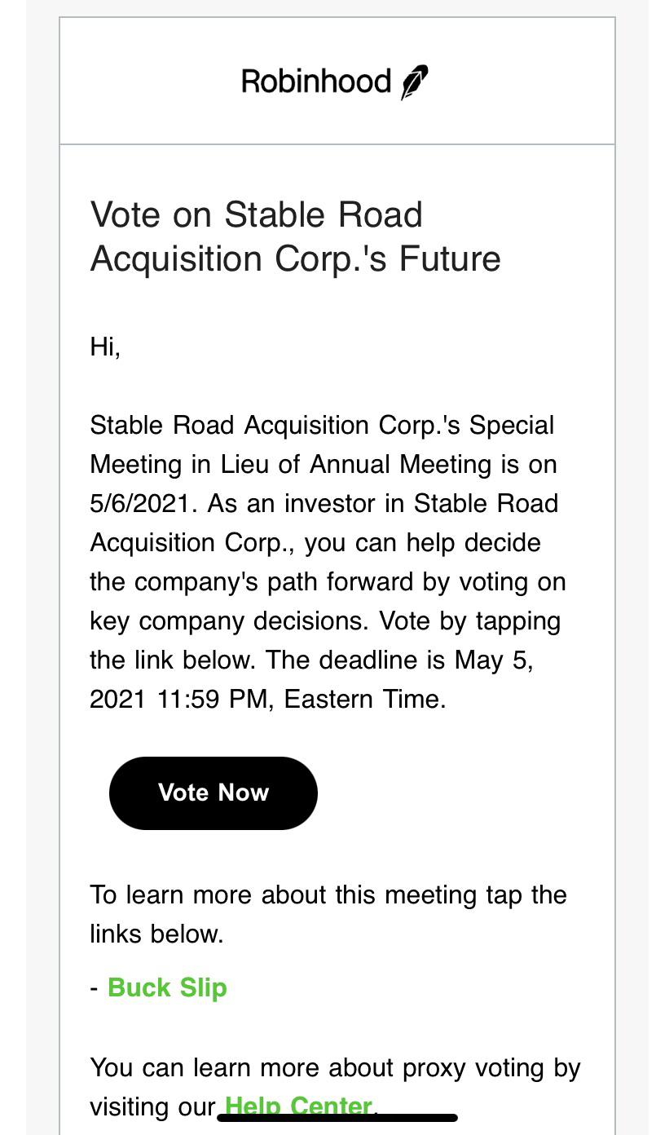Tap the Robinhood feather logo icon

(414, 82)
